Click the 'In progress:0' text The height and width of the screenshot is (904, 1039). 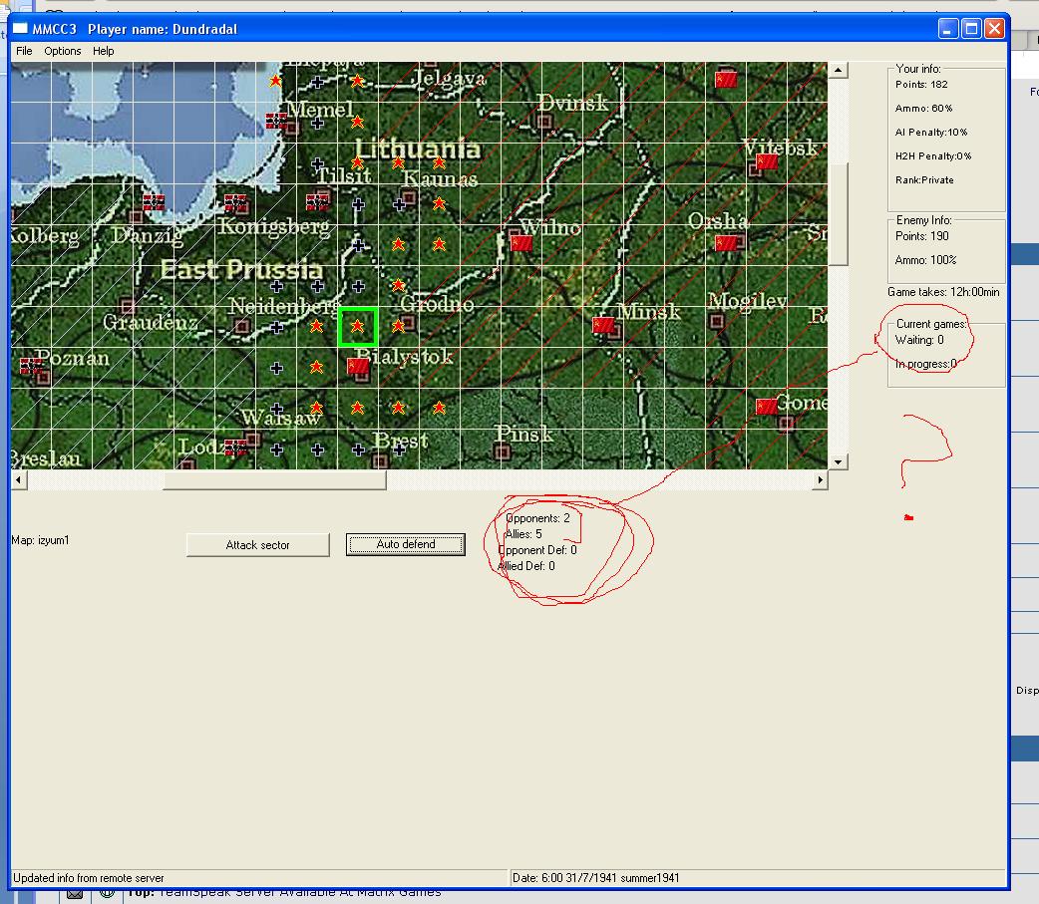tap(925, 364)
